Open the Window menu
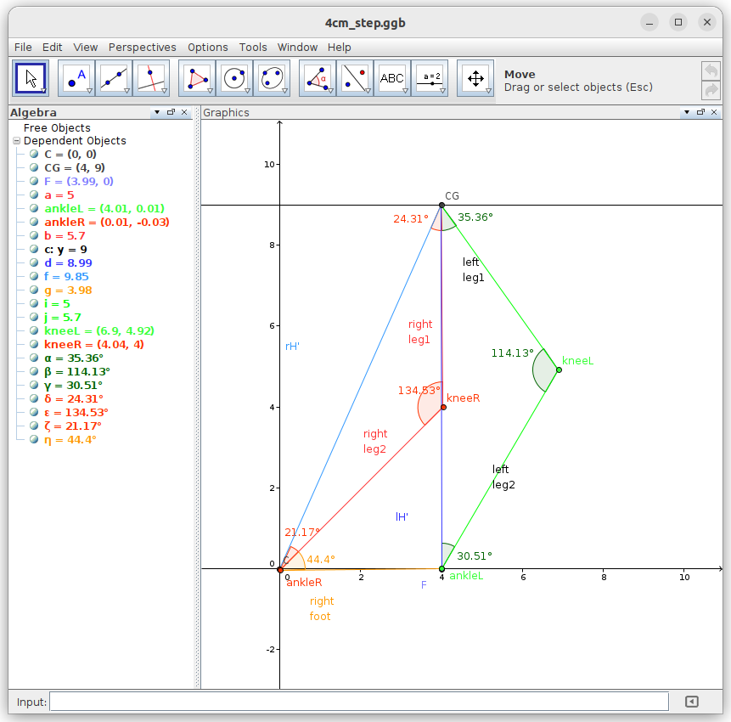This screenshot has width=731, height=722. (297, 47)
